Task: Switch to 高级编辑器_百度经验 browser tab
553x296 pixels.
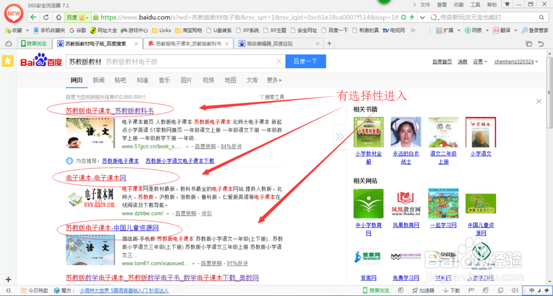Action: [279, 44]
